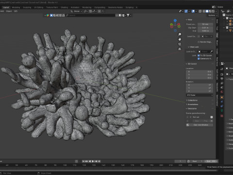The width and height of the screenshot is (233, 175).
Task: Open the Tool sidebar tab
Action: [217, 28]
